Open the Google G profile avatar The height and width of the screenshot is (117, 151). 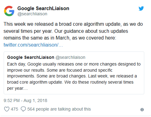click(9, 11)
